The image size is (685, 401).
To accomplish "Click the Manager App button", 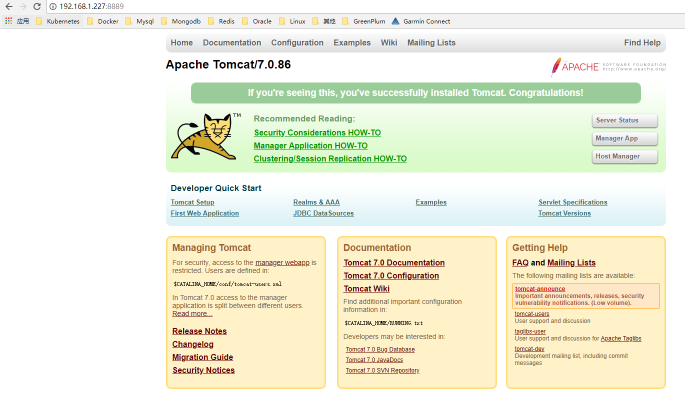I will (624, 138).
